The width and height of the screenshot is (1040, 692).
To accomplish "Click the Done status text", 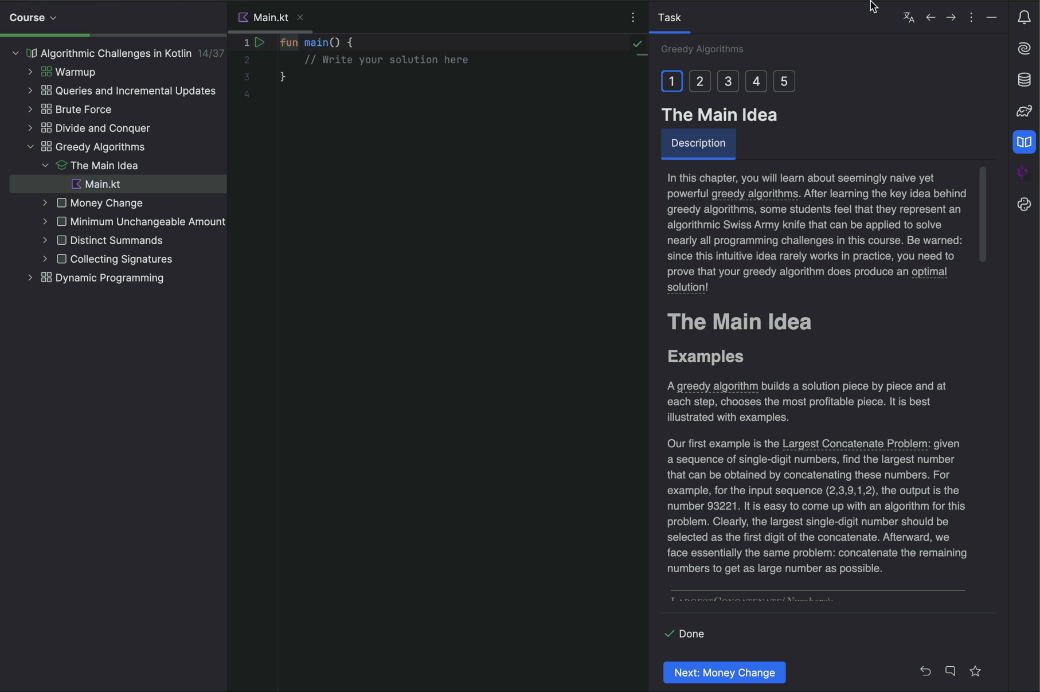I will pos(691,634).
